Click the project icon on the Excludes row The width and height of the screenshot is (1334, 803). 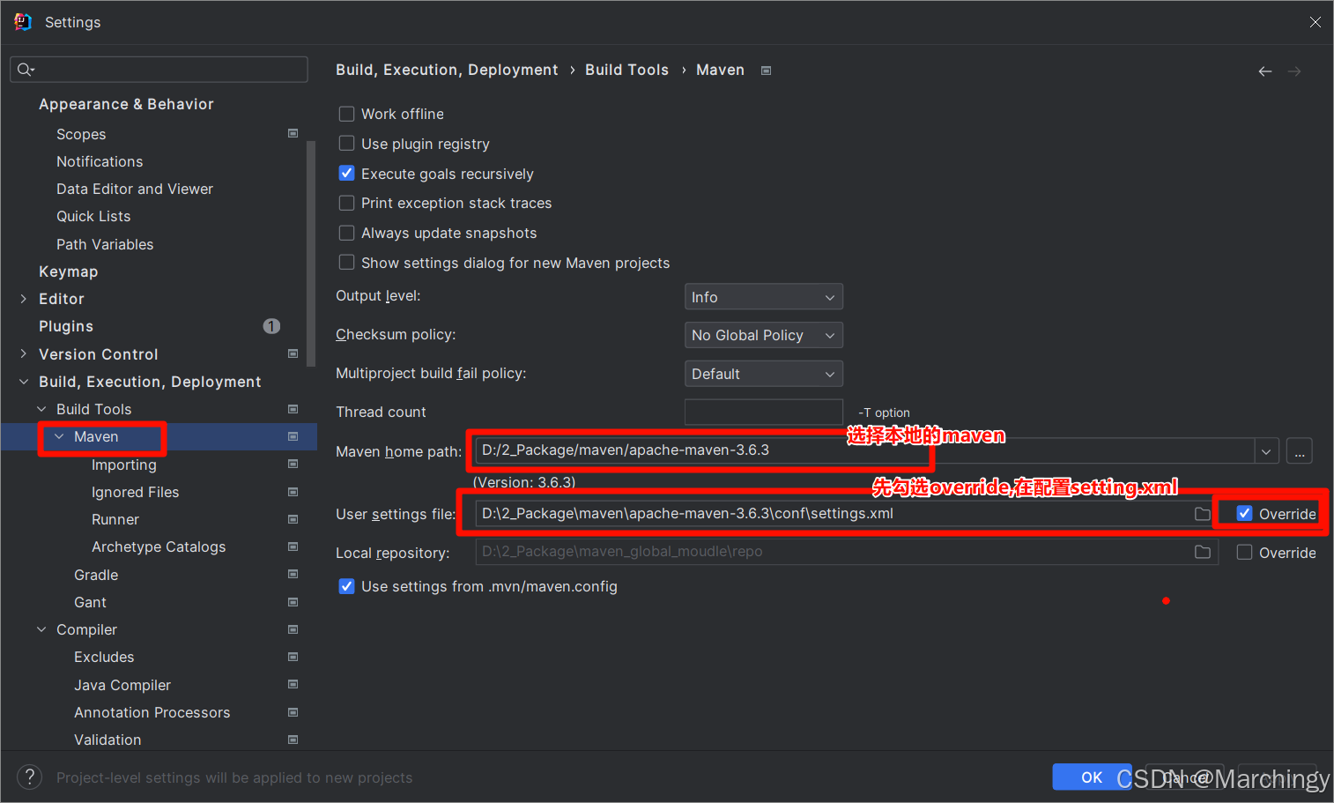point(293,657)
